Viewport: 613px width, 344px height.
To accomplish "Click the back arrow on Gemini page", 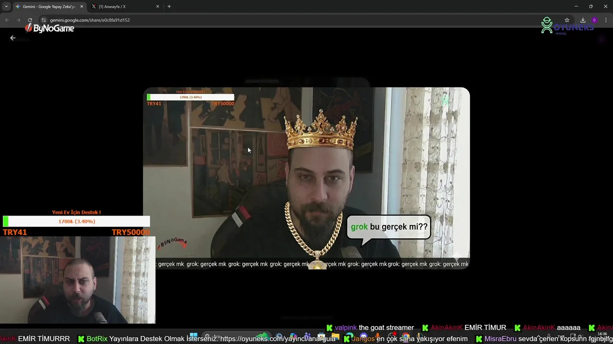I will point(13,38).
